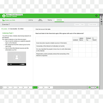Check Richard Fry box for responsible parents statement
Image resolution: width=103 pixels, height=103 pixels.
89,55
